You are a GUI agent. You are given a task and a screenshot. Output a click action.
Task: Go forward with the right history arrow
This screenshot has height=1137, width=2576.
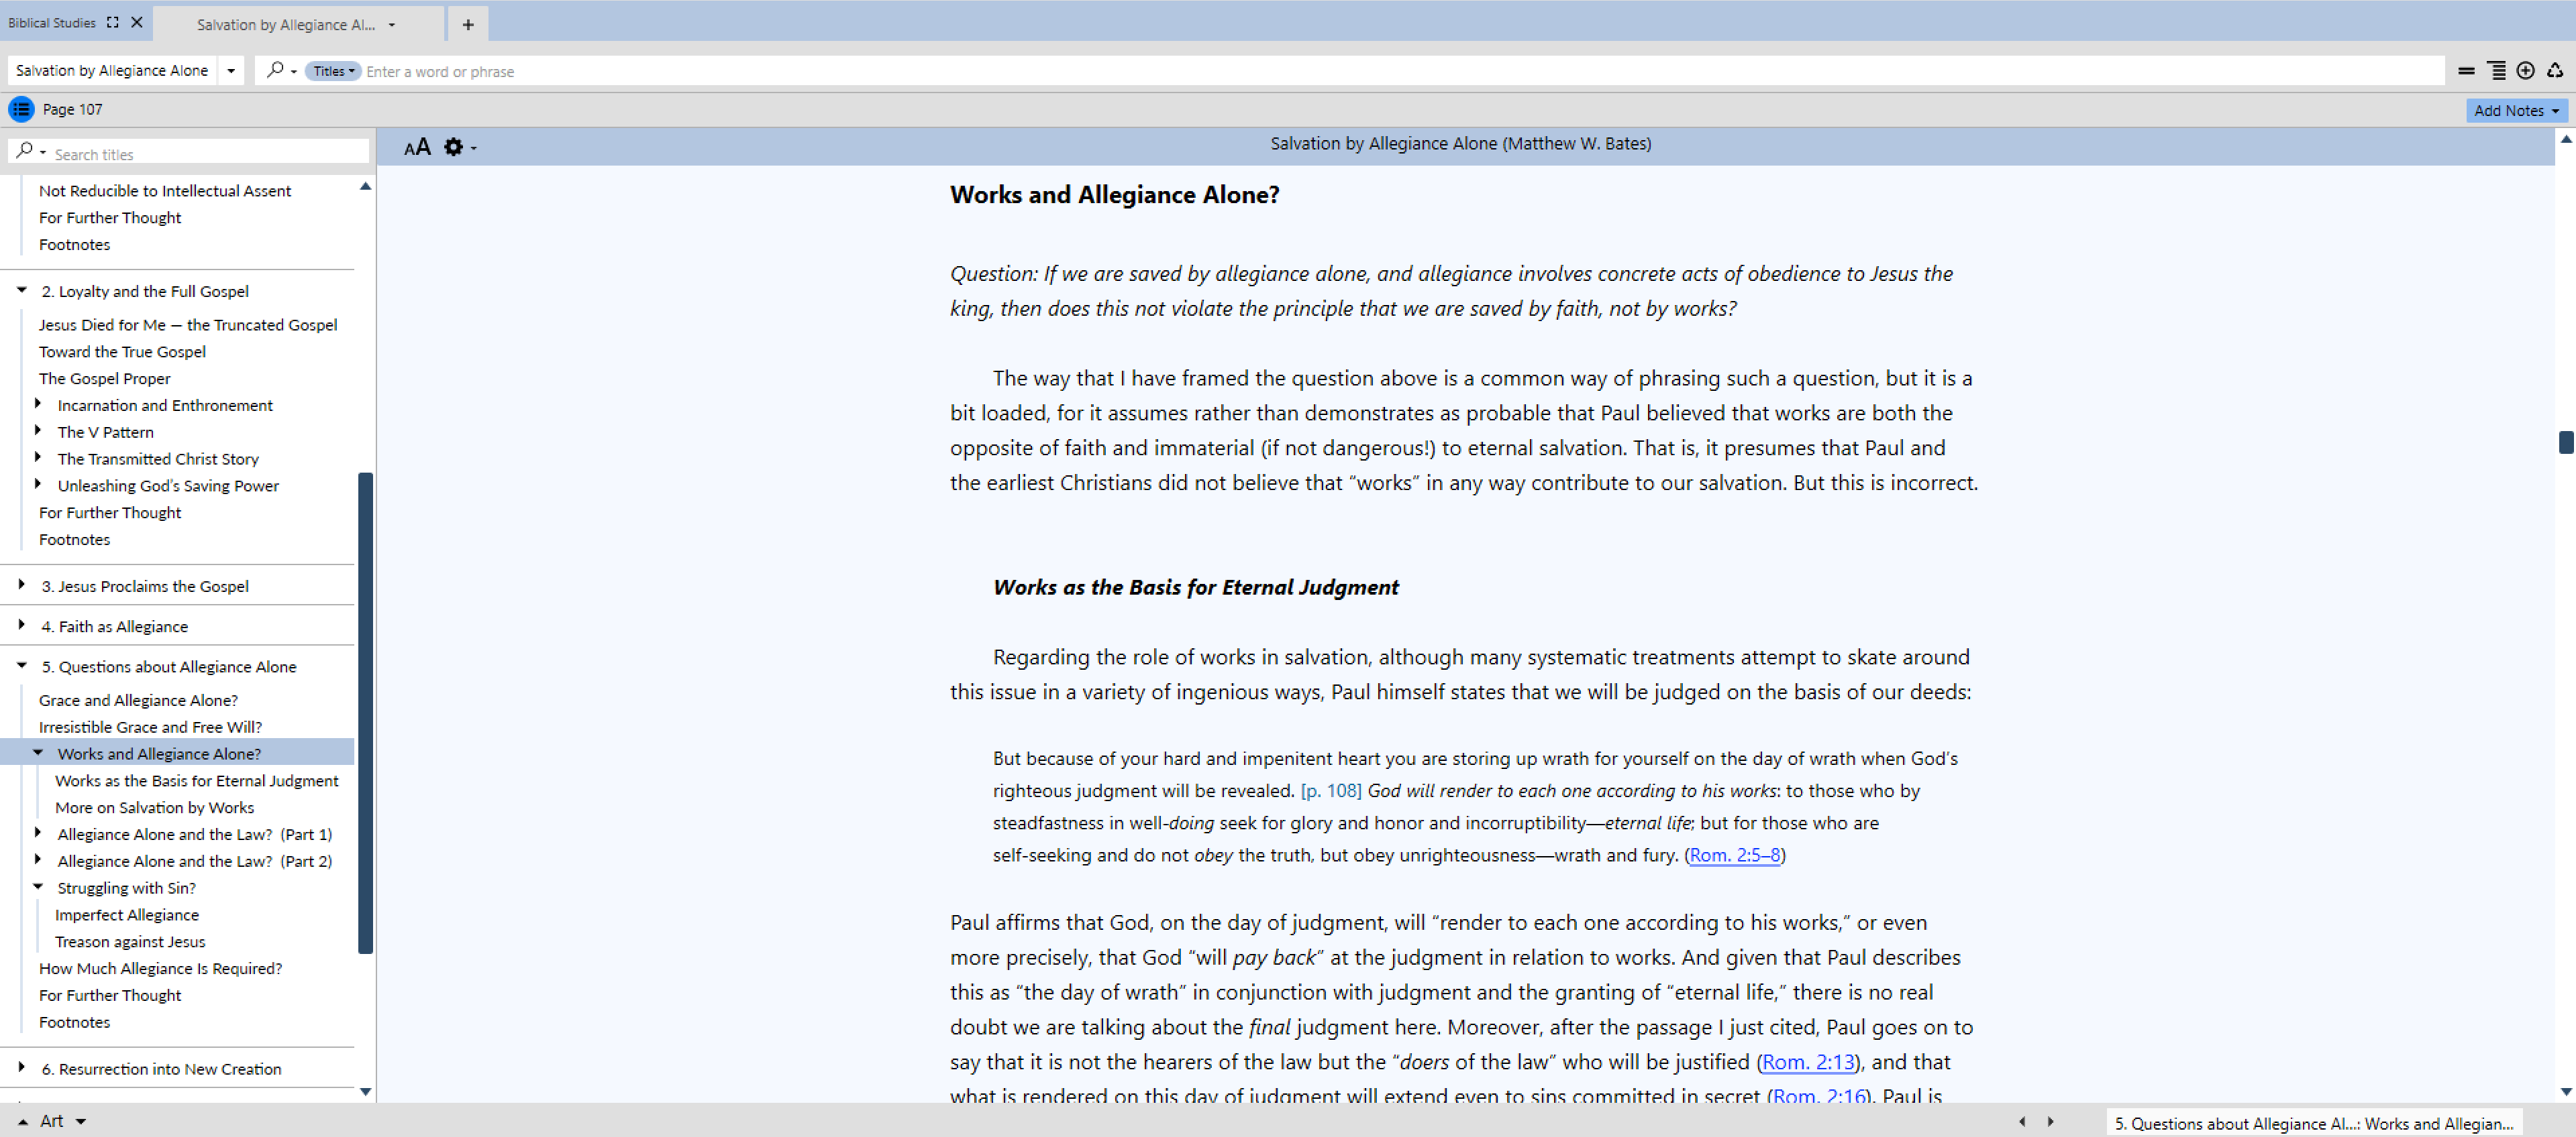2050,1121
